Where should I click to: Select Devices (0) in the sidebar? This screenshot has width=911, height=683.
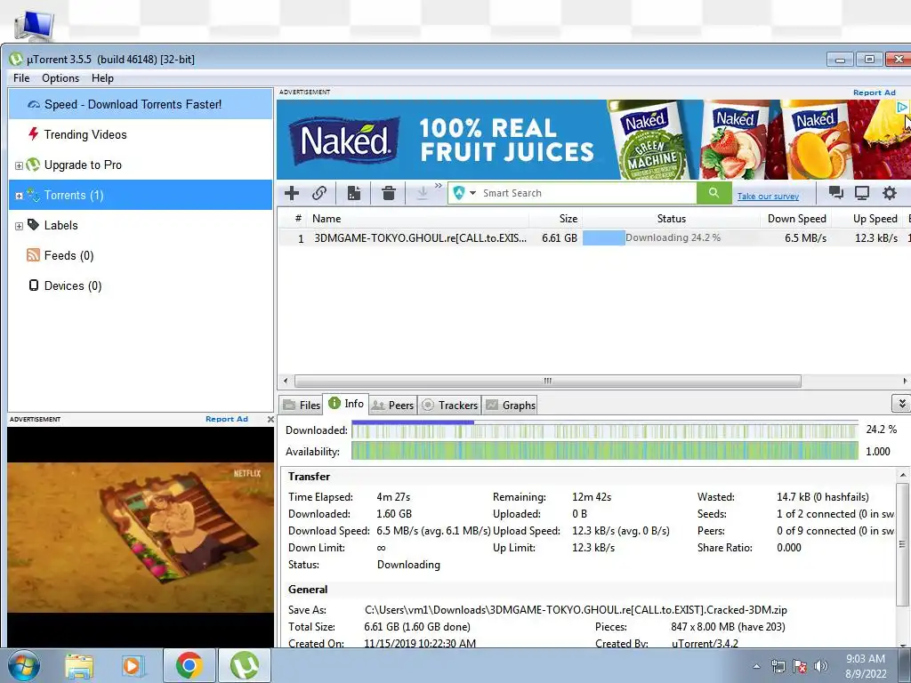click(140, 285)
